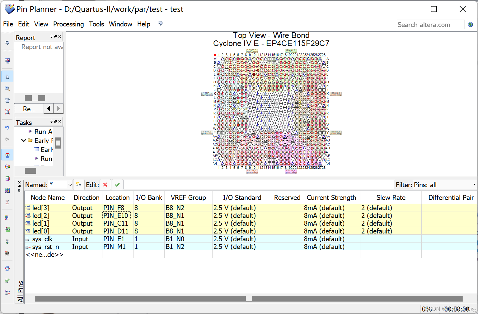478x314 pixels.
Task: Open the Tools menu
Action: pos(96,24)
